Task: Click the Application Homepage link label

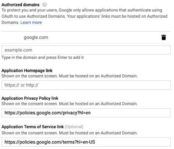Action: click(x=27, y=71)
